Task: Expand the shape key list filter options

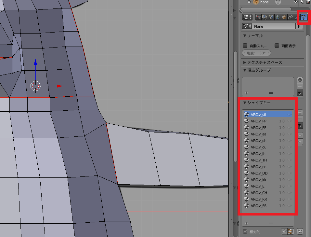Action: pyautogui.click(x=247, y=223)
